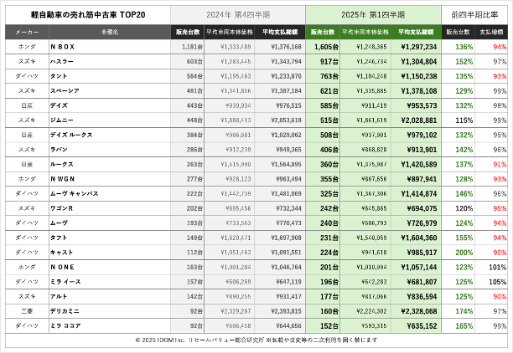The height and width of the screenshot is (353, 513).
Task: Select the model name 'ミラ ココア'
Action: pyautogui.click(x=65, y=326)
